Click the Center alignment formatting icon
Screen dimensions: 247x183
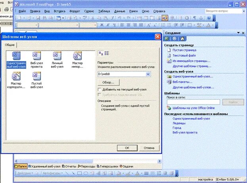point(128,25)
